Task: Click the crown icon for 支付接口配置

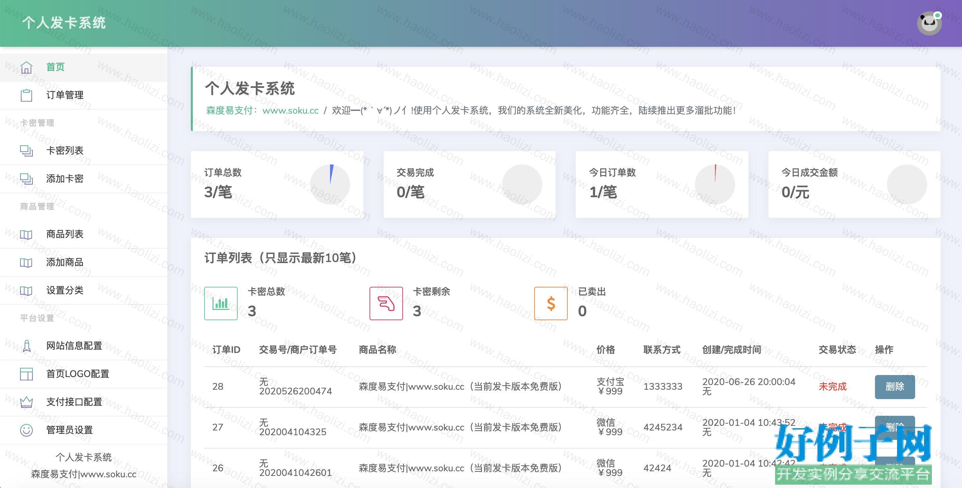Action: 26,402
